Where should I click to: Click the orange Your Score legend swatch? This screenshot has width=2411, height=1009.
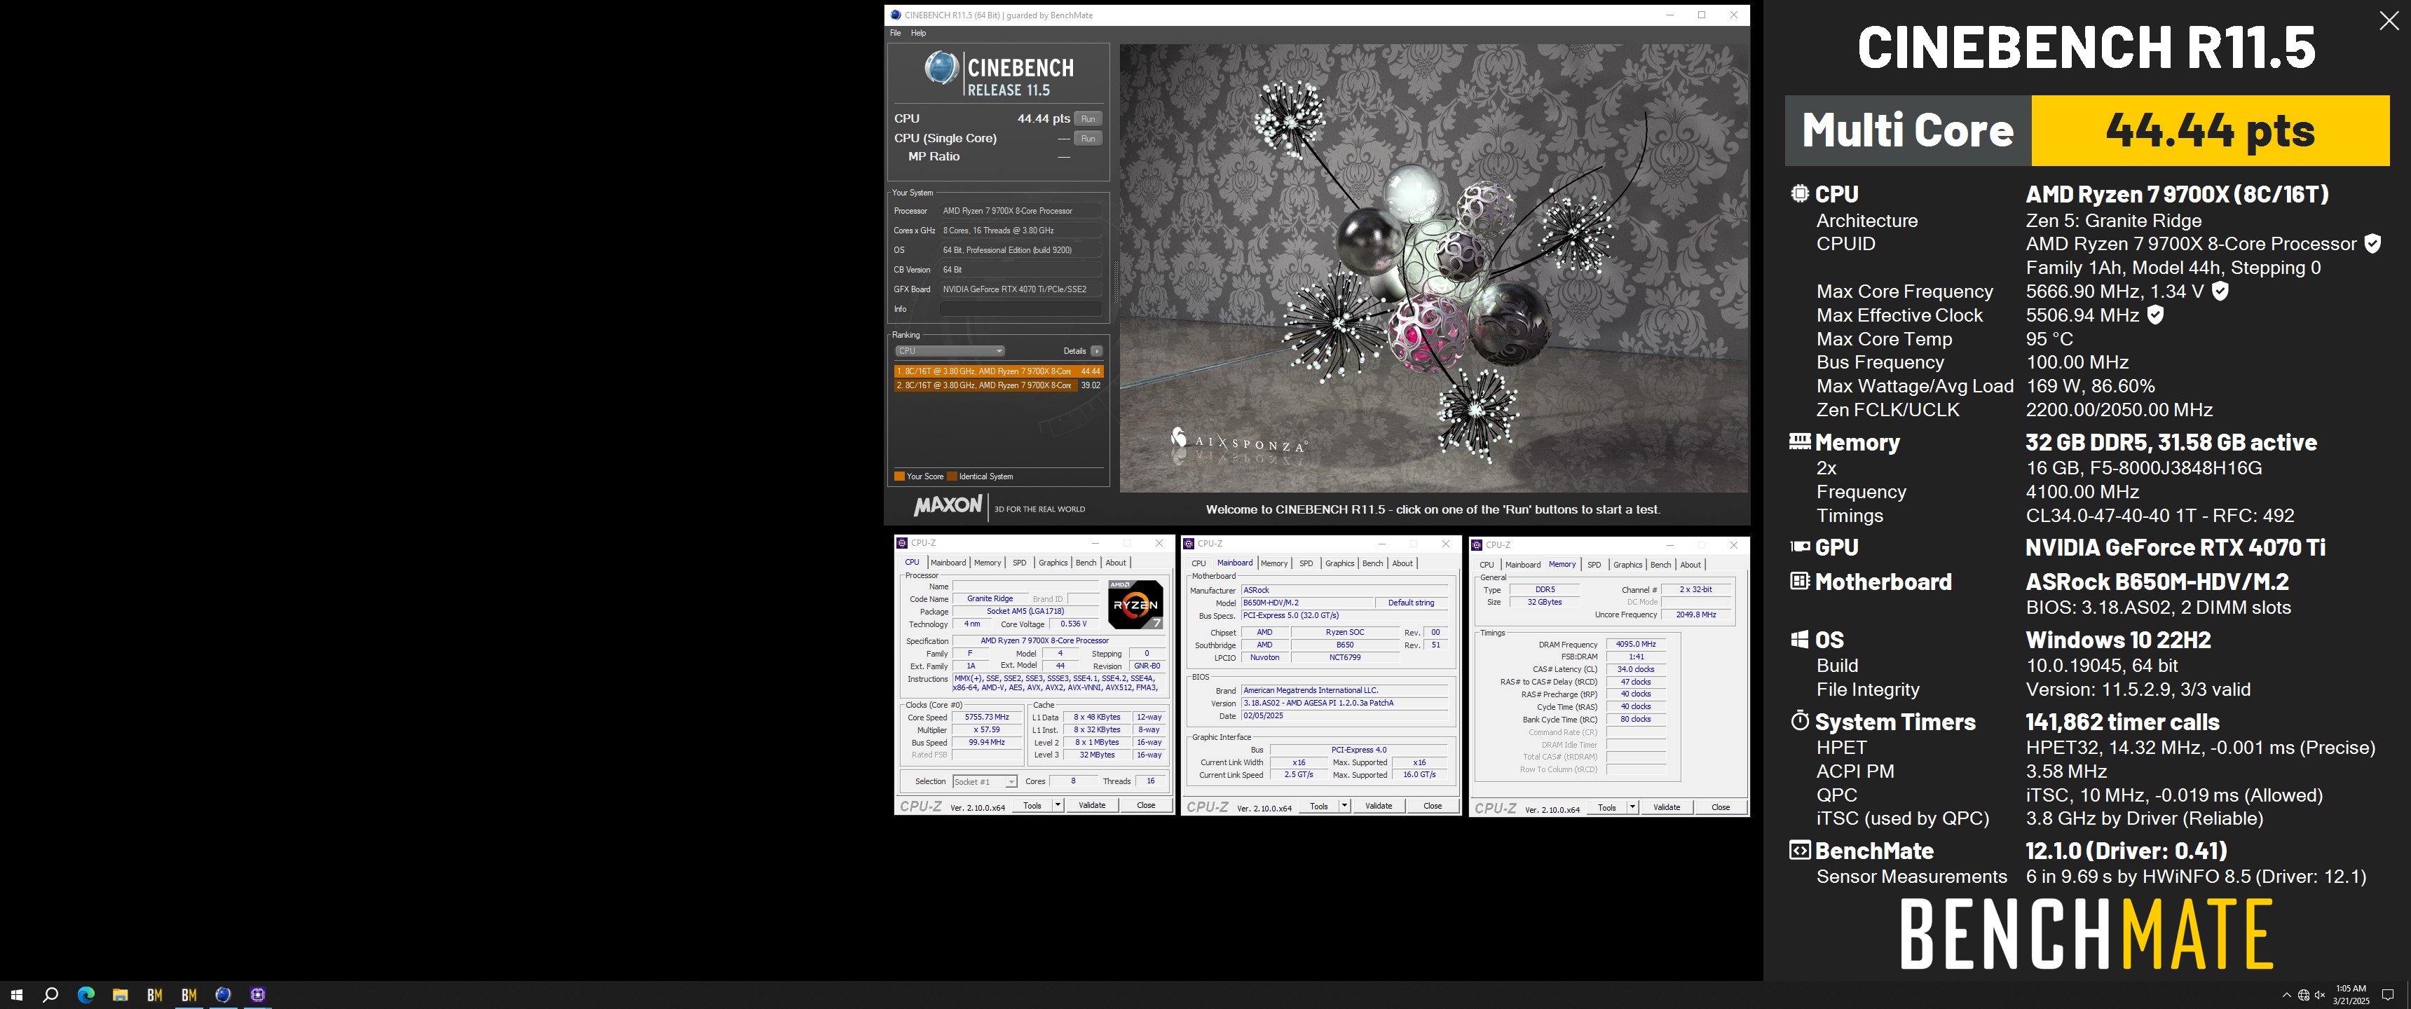click(899, 476)
